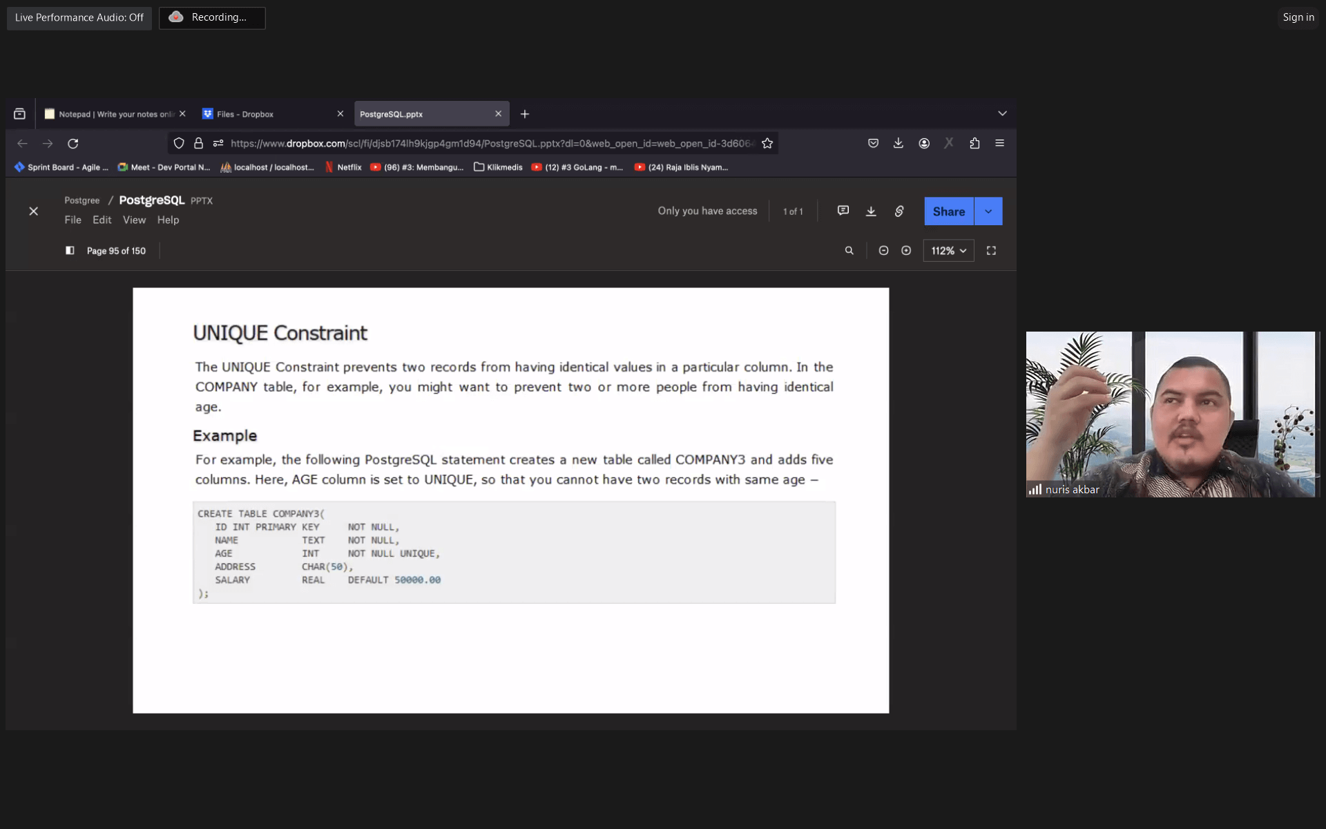The width and height of the screenshot is (1326, 829).
Task: Download the PostgreSQL file via download icon
Action: point(871,211)
